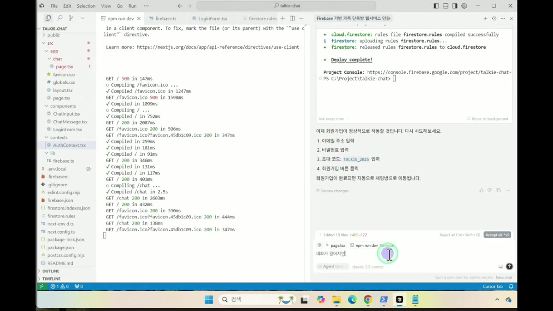Close the npm run dev tab

coord(139,18)
